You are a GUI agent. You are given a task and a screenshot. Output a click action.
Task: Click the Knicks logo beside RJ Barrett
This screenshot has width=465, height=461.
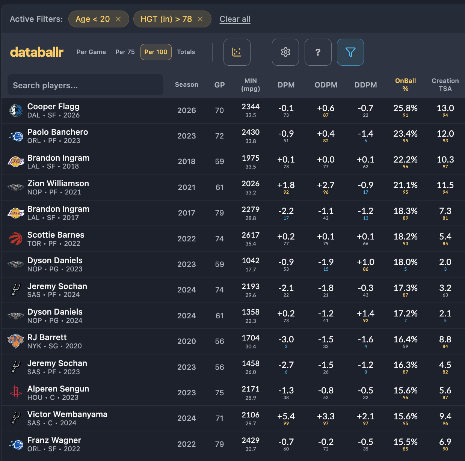pyautogui.click(x=16, y=341)
